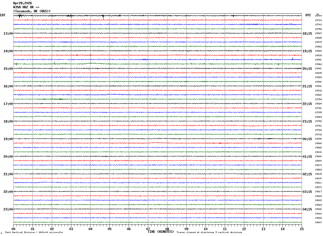Select the 13:00 CDT time label
The height and width of the screenshot is (236, 323).
point(8,34)
